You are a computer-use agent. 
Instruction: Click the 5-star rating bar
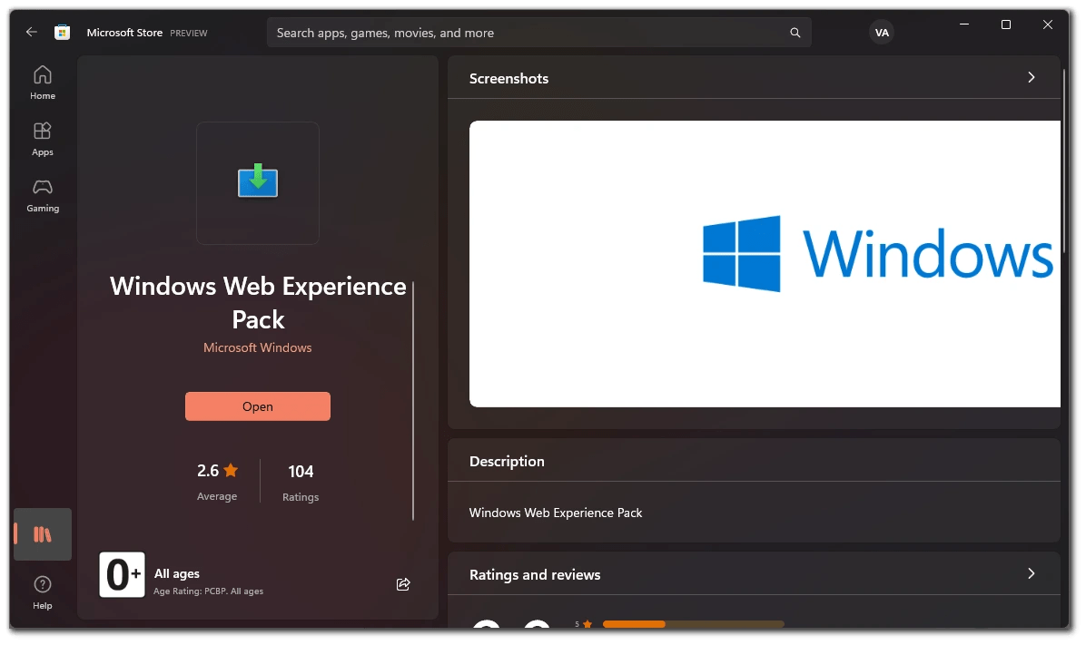tap(694, 624)
